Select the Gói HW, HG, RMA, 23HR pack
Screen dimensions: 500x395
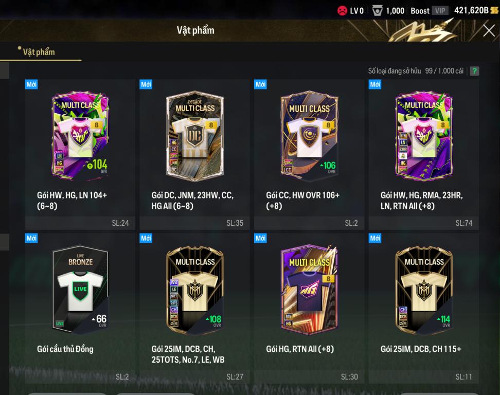point(423,155)
